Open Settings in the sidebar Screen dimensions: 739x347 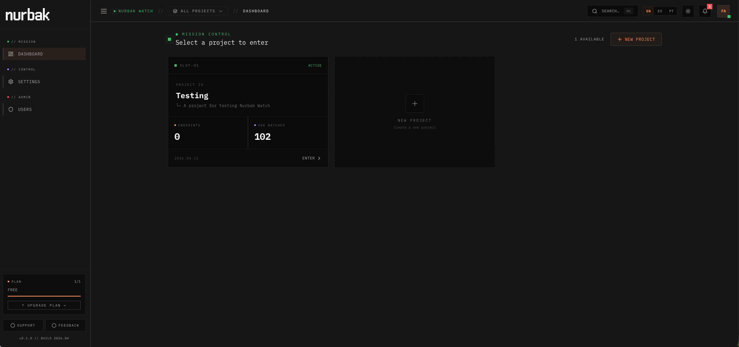tap(44, 82)
